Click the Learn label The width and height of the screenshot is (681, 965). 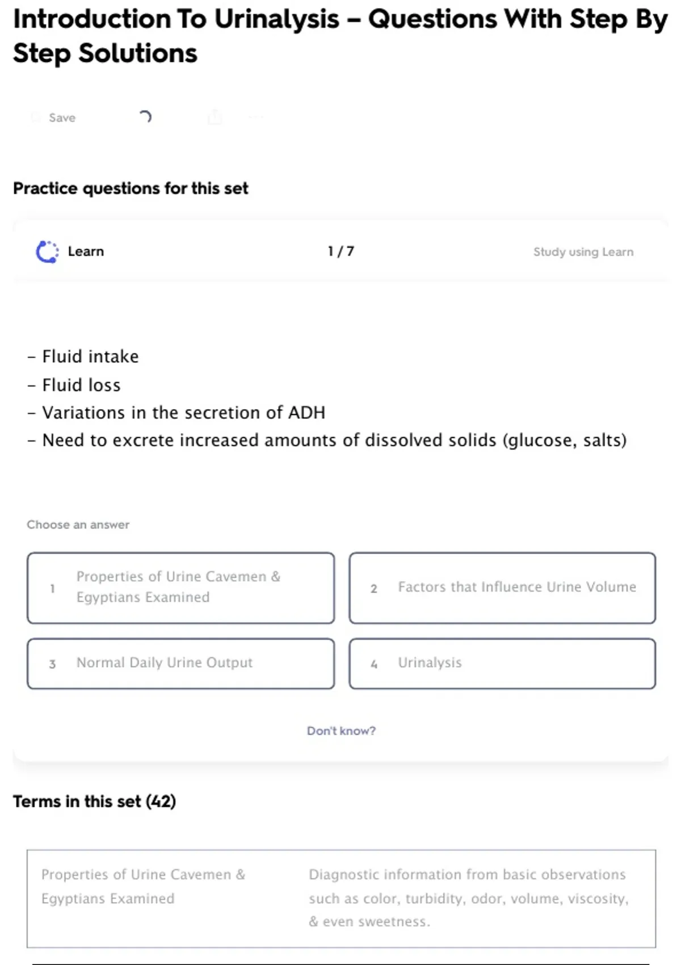[86, 251]
